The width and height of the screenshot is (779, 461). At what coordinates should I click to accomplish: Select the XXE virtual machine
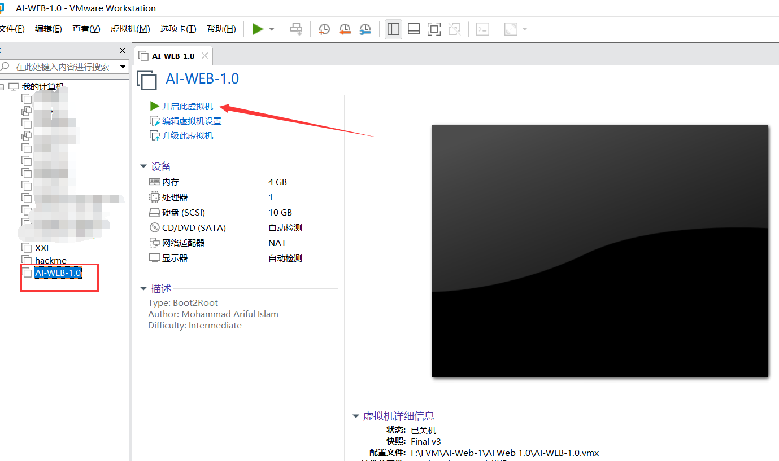[42, 248]
